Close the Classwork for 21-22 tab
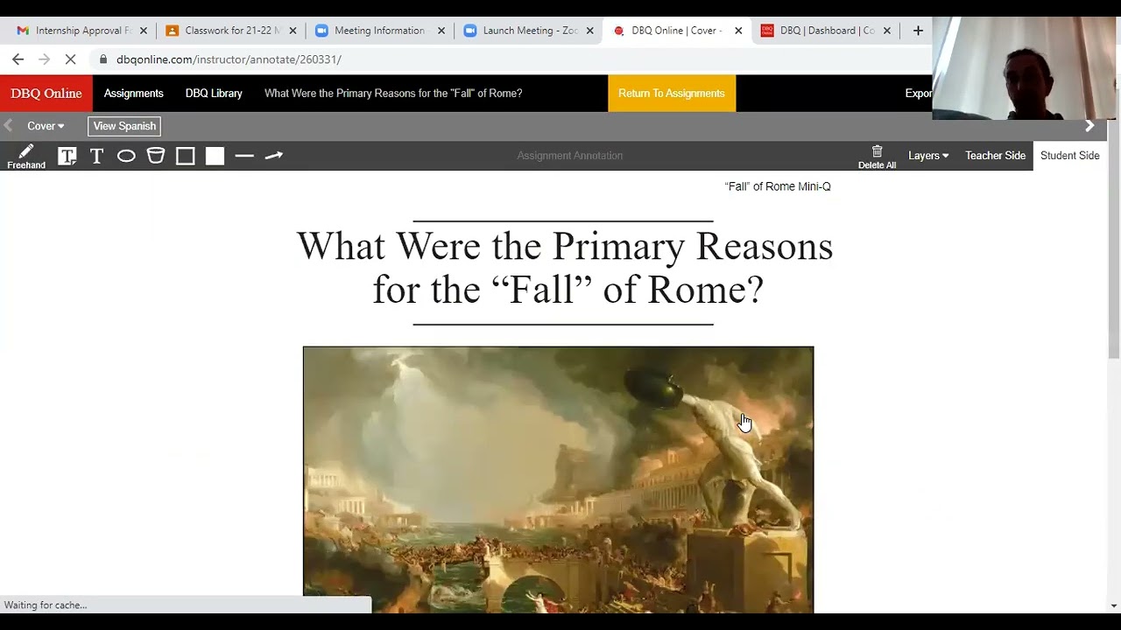This screenshot has height=630, width=1121. coord(293,31)
